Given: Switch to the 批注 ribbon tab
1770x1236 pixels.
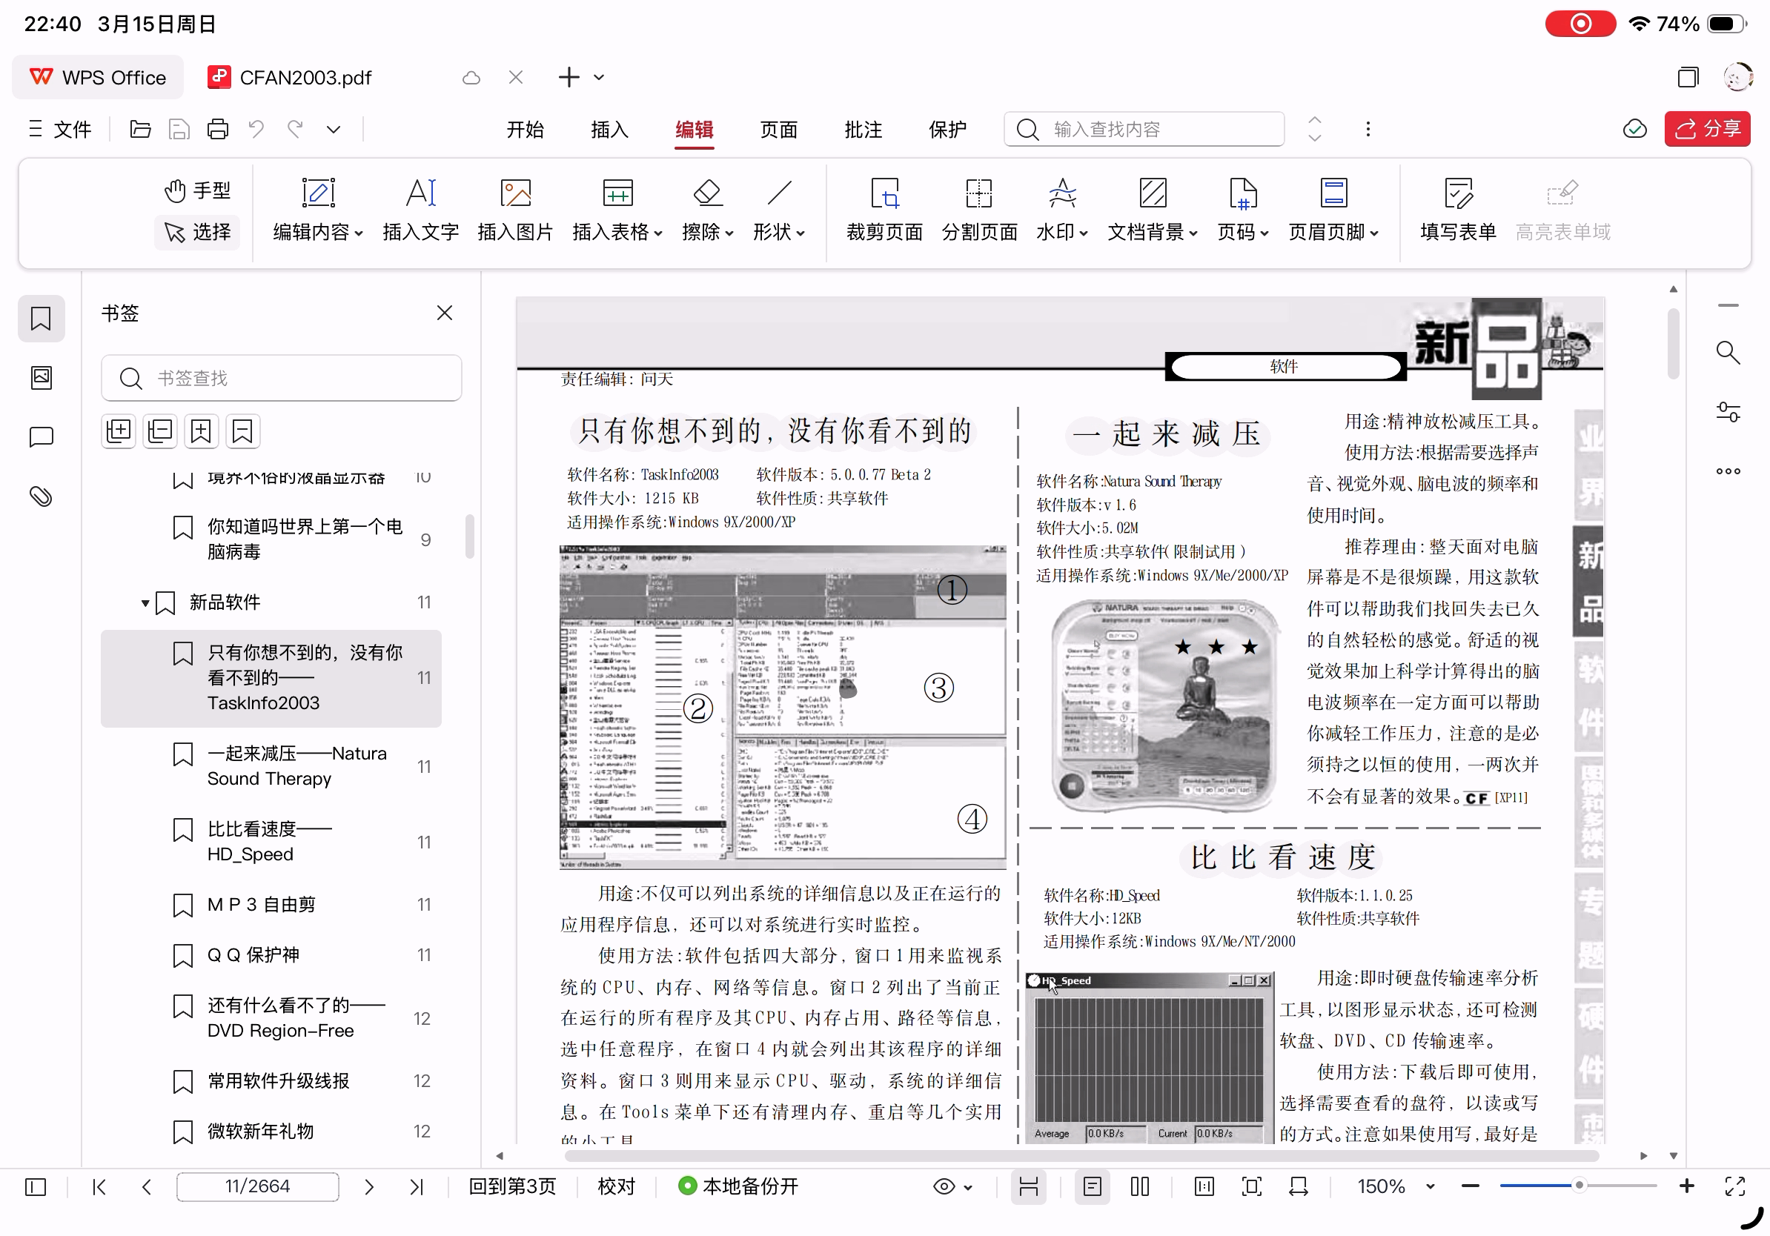Looking at the screenshot, I should click(863, 130).
